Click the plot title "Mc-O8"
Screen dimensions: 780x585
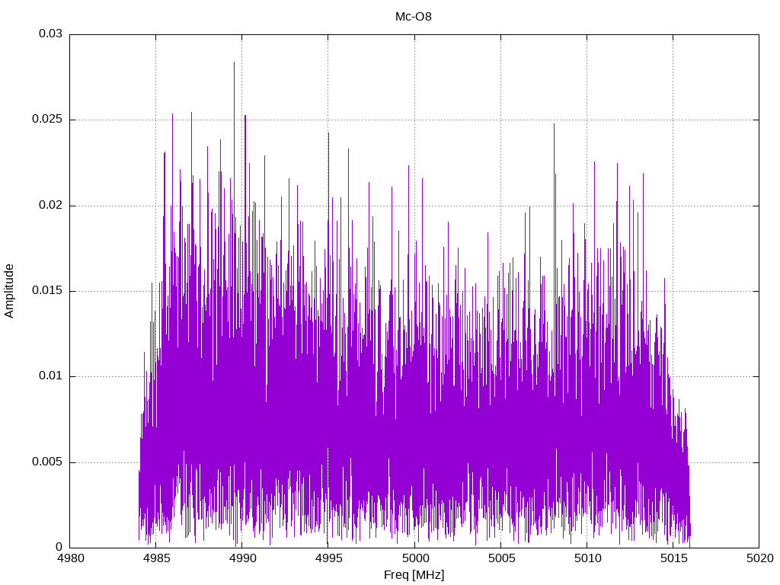(x=414, y=17)
